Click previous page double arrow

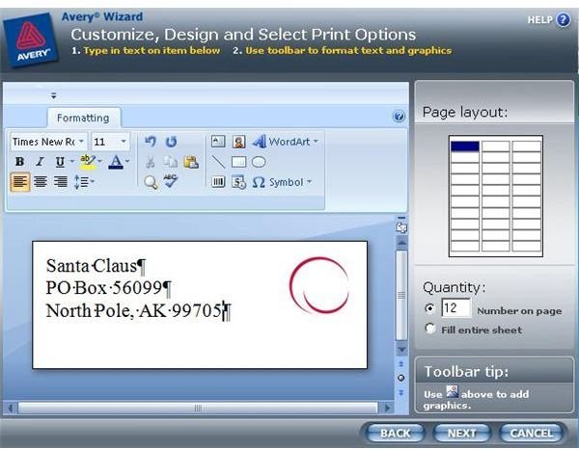401,364
